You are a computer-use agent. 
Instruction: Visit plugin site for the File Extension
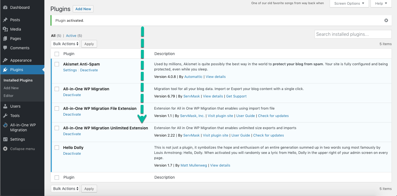(x=221, y=116)
